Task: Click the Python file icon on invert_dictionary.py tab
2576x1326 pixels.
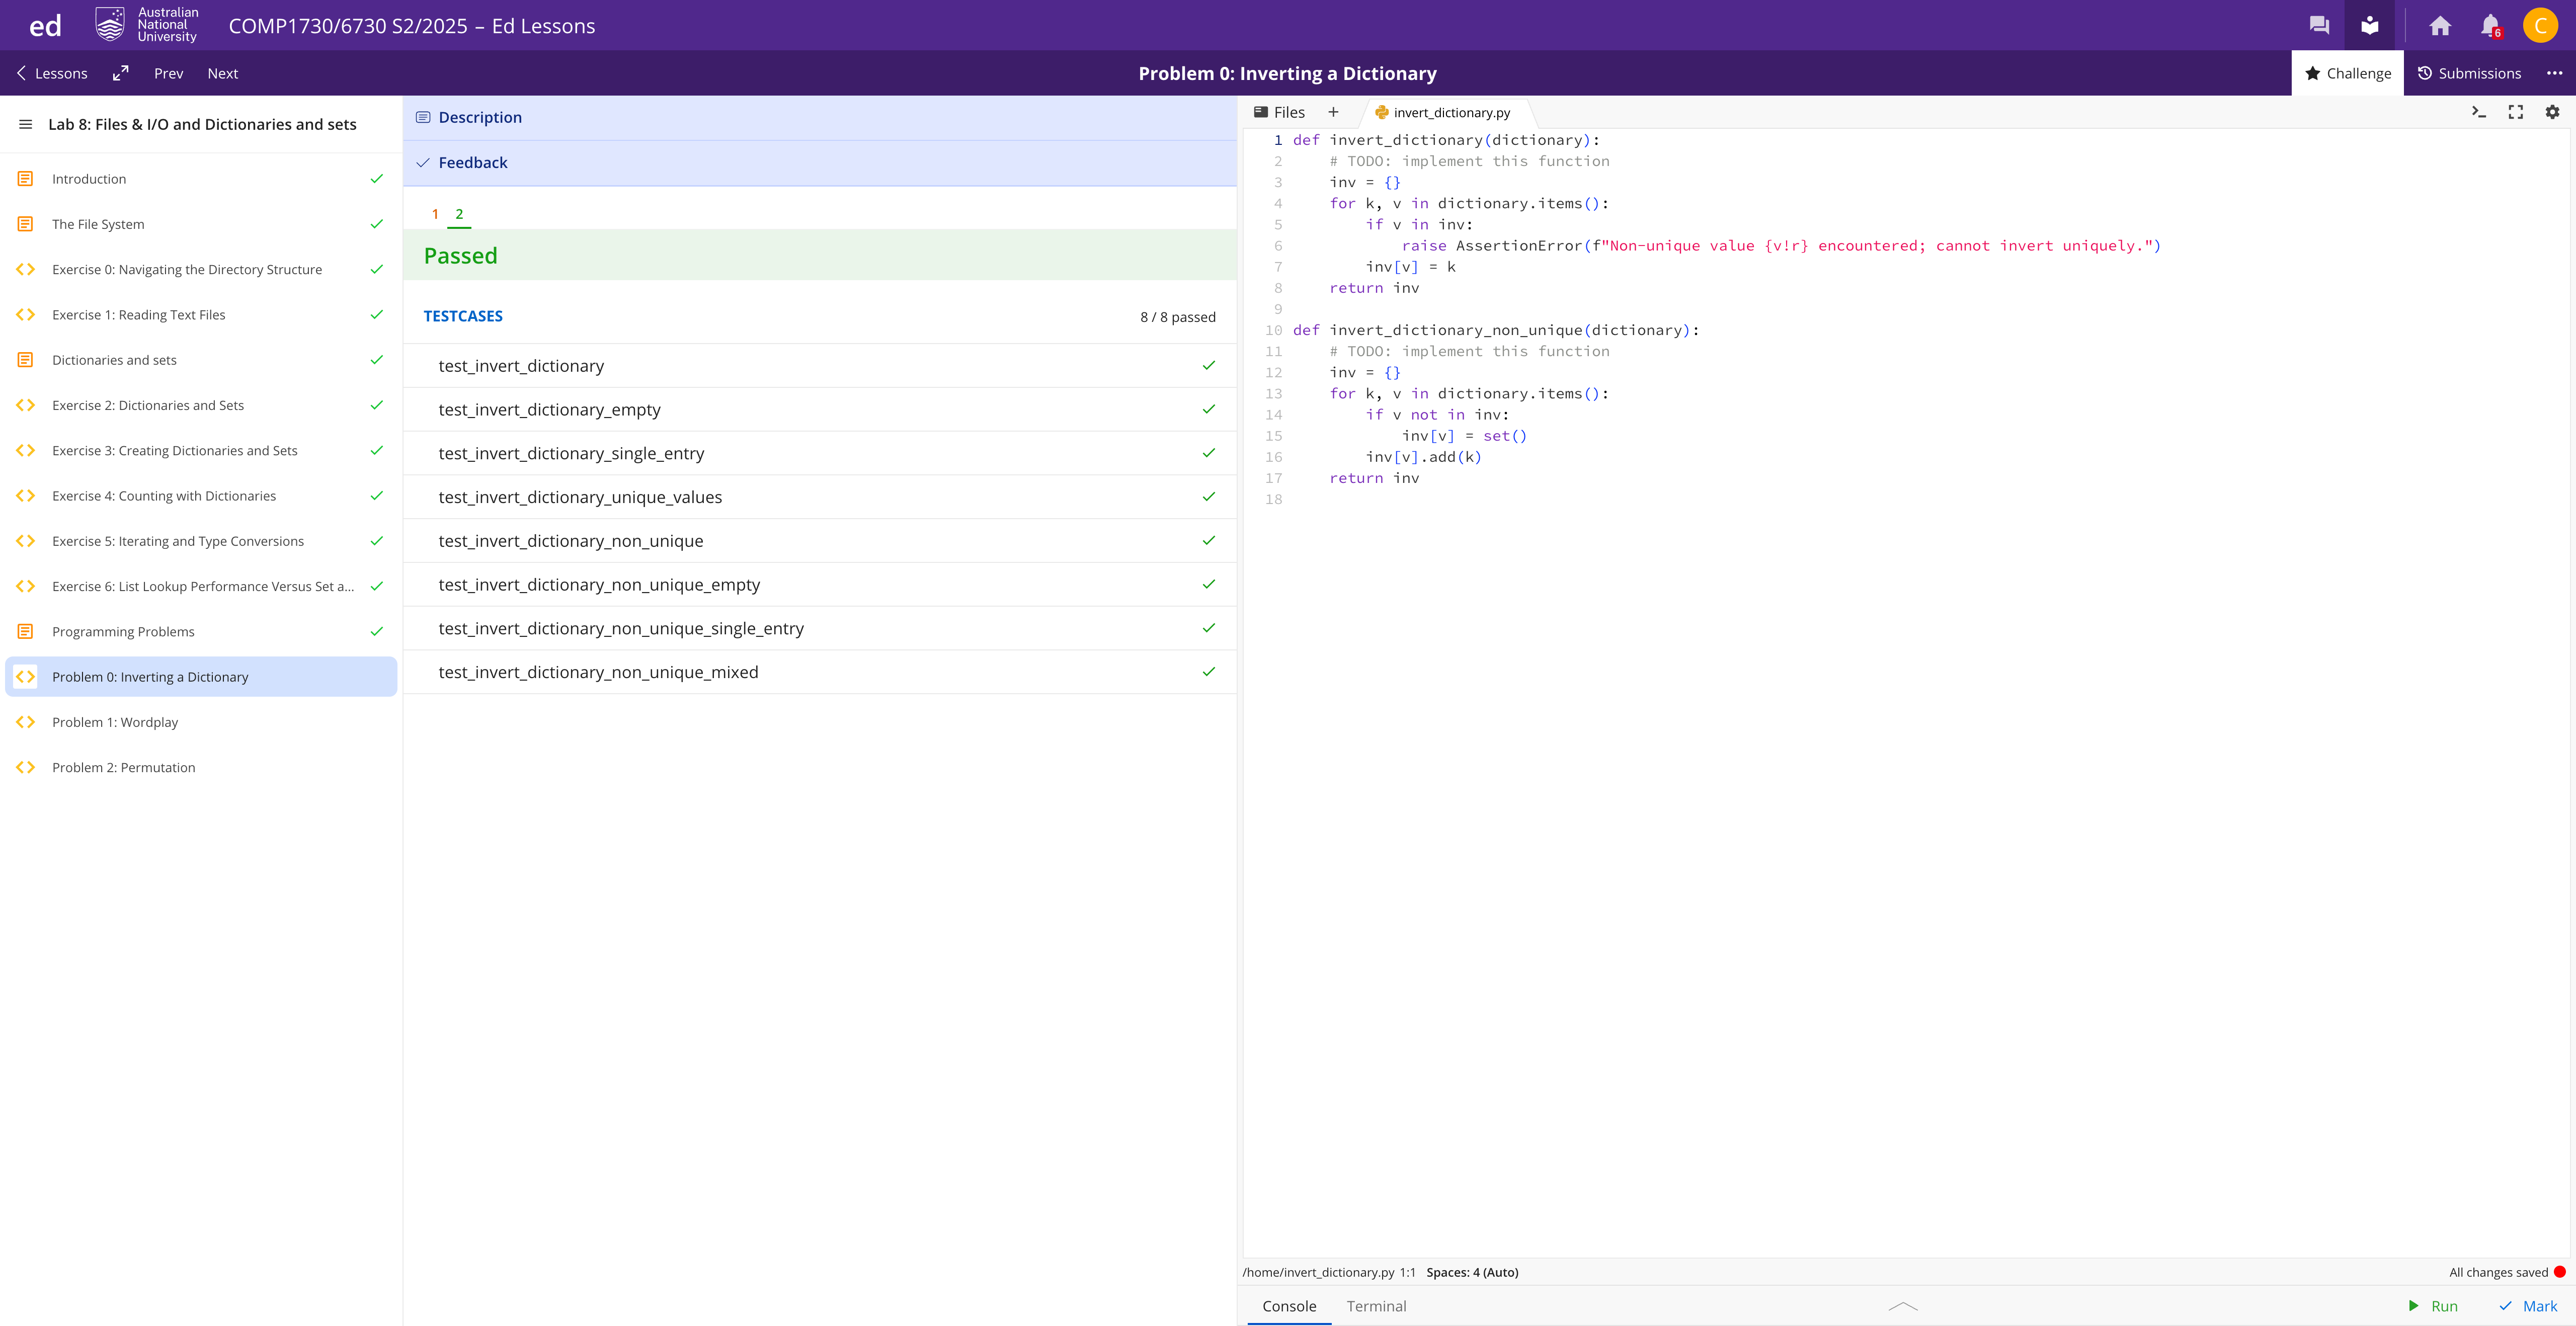Action: pos(1381,113)
